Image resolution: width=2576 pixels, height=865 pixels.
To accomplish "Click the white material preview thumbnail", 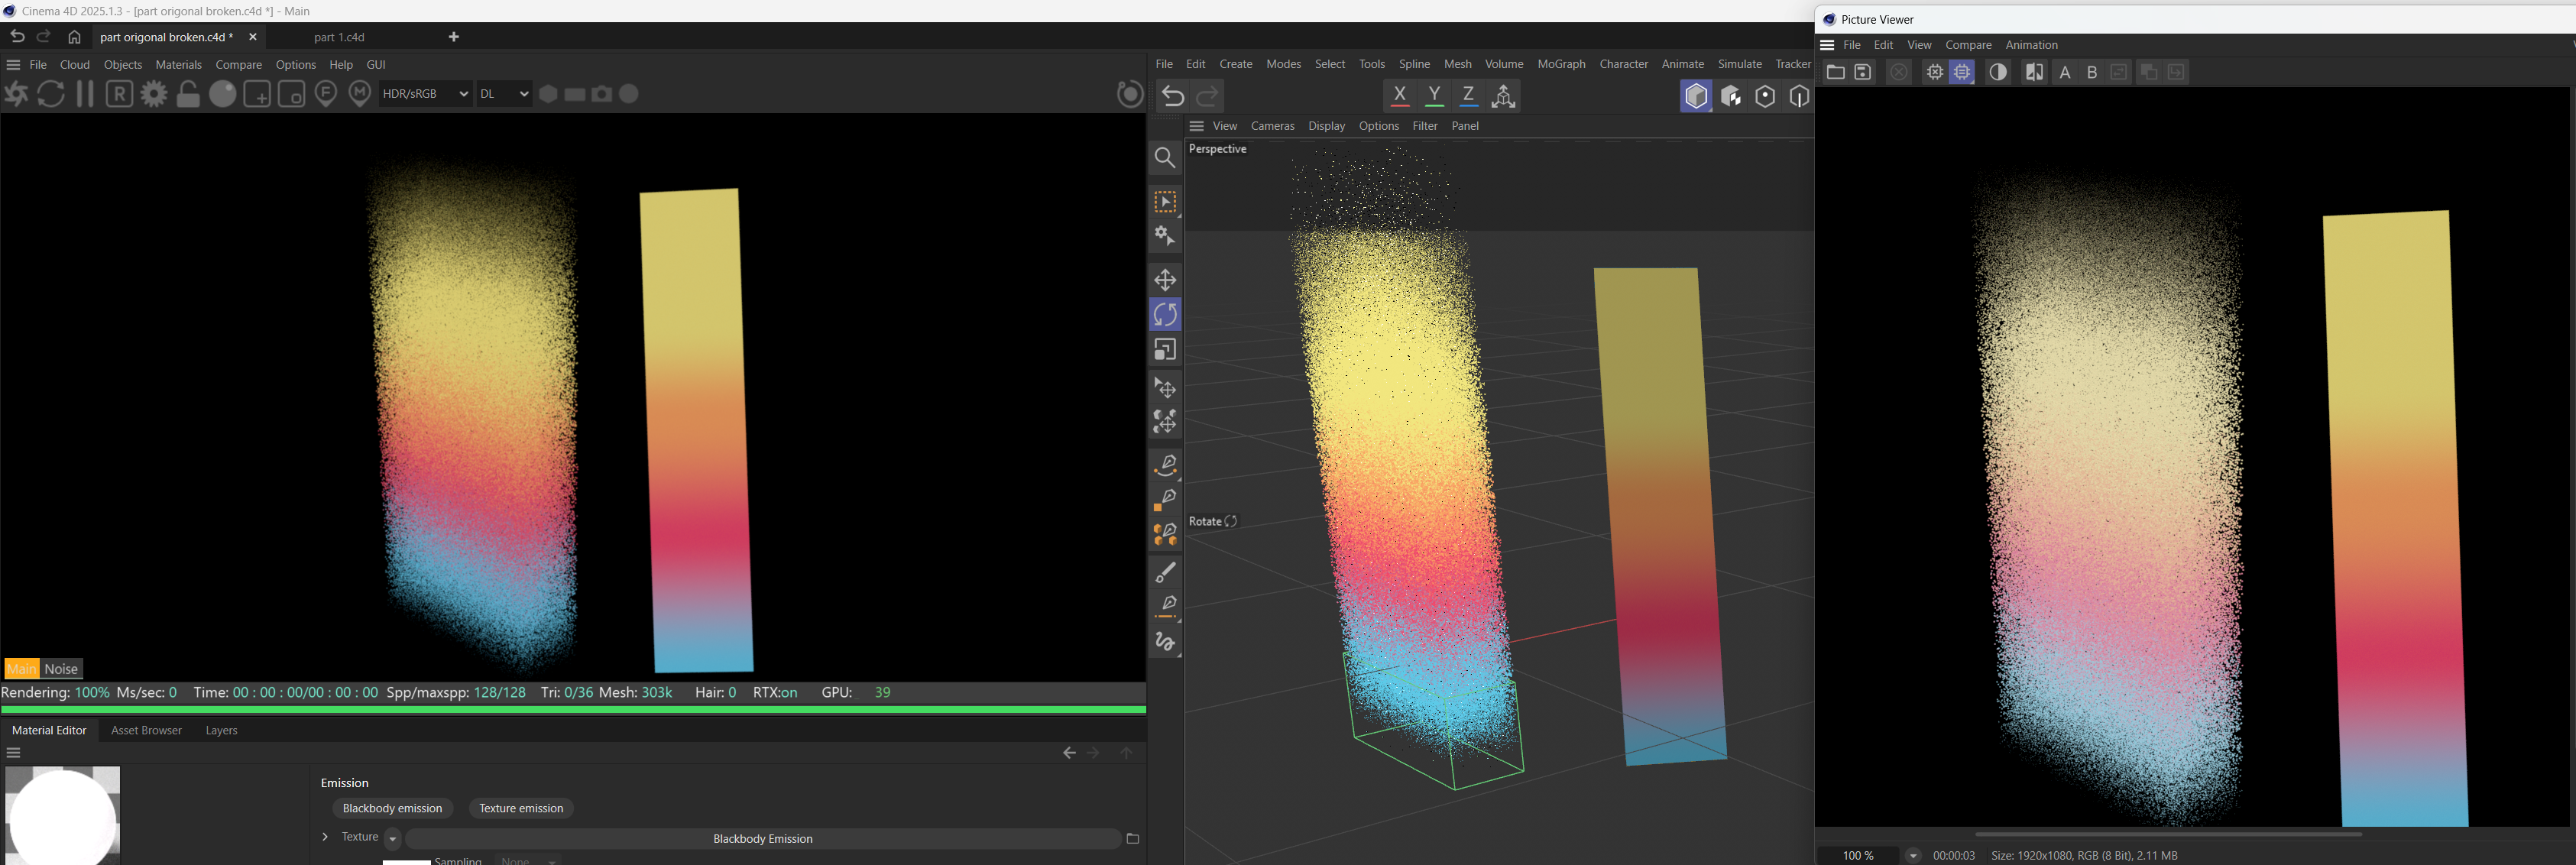I will [x=62, y=815].
